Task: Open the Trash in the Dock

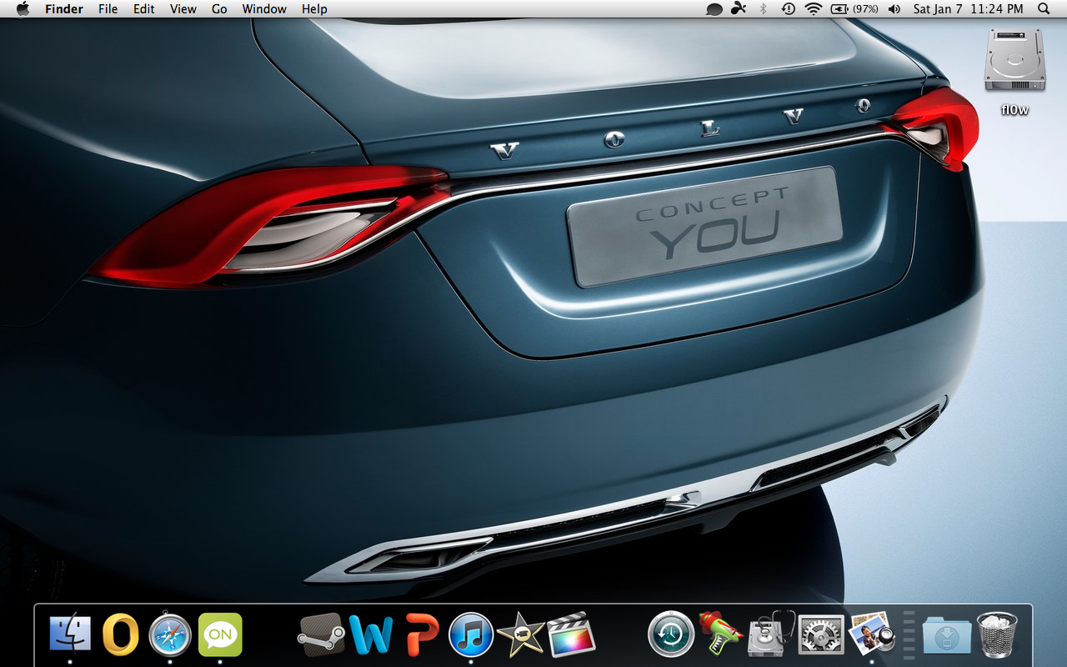Action: (x=997, y=634)
